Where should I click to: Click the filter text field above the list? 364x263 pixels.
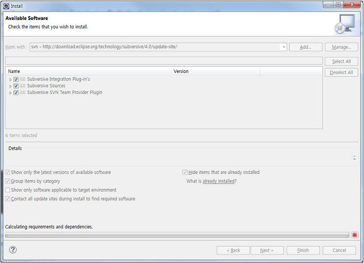(x=164, y=61)
